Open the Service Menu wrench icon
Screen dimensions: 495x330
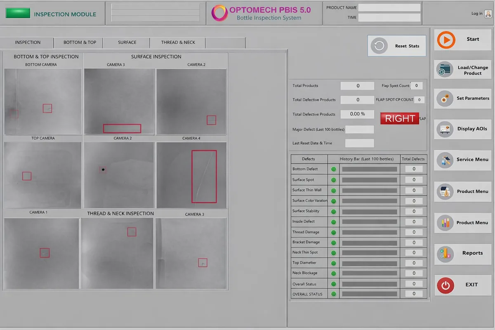point(445,160)
